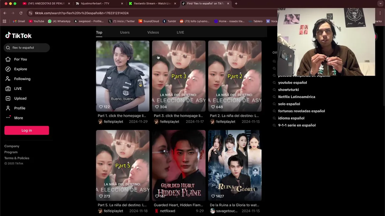Click the 'Guarded Heart, Hidden Flam...' caption
385x216 pixels.
tap(178, 205)
